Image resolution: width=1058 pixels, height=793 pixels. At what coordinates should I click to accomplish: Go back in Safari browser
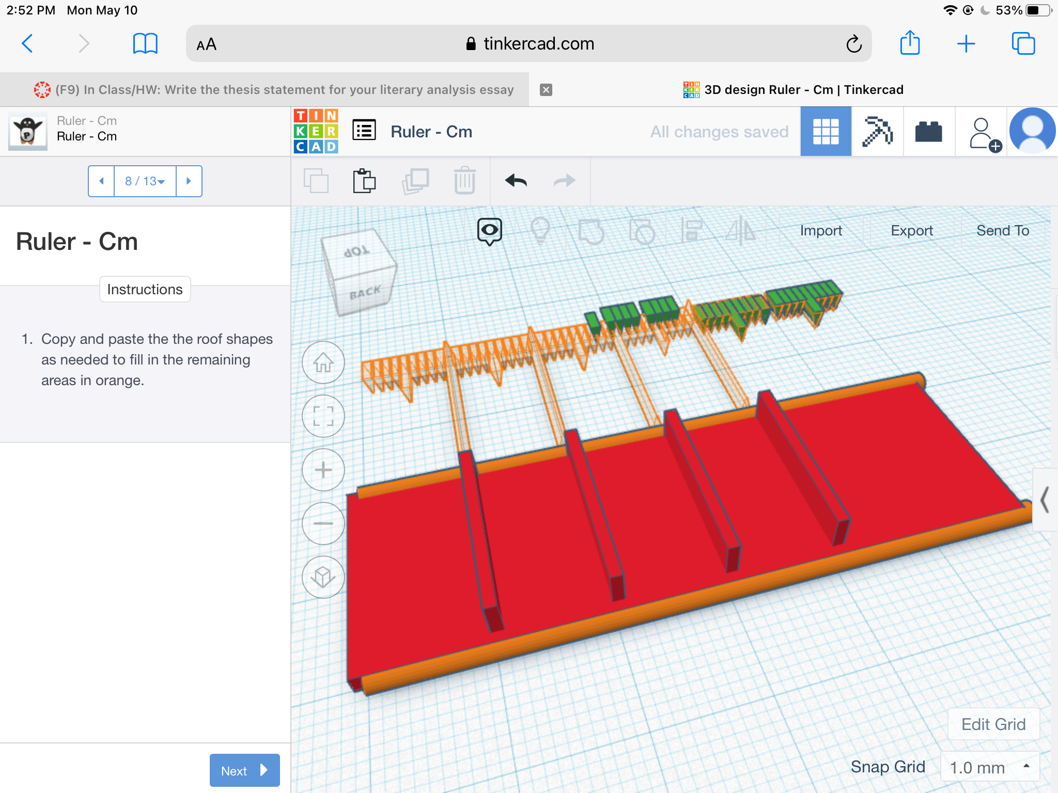coord(28,43)
